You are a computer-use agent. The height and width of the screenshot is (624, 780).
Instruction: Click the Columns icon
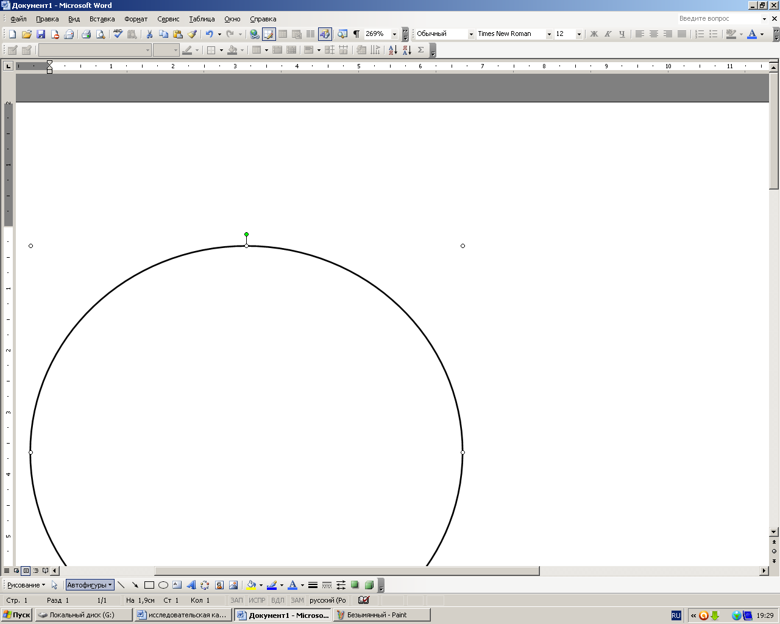[311, 34]
